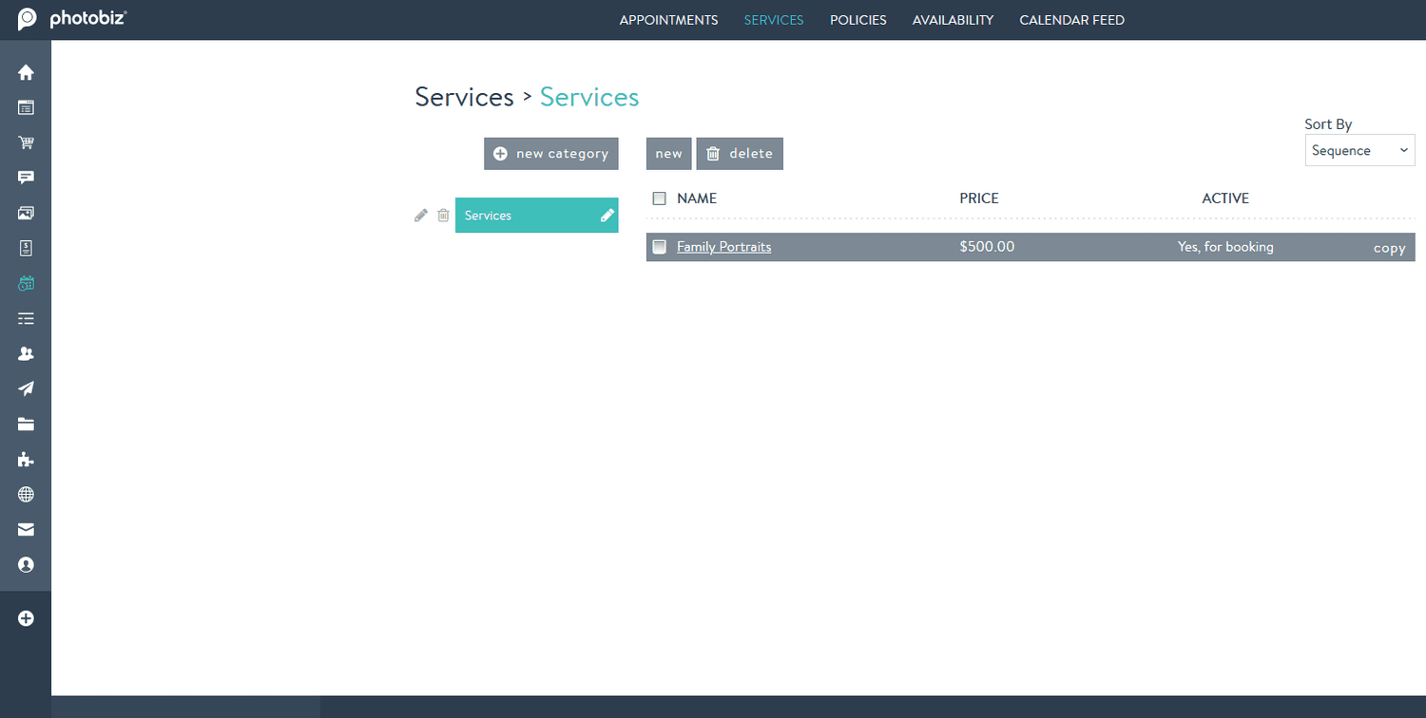Open the email marketing paper-plane icon
The image size is (1426, 718).
(26, 388)
